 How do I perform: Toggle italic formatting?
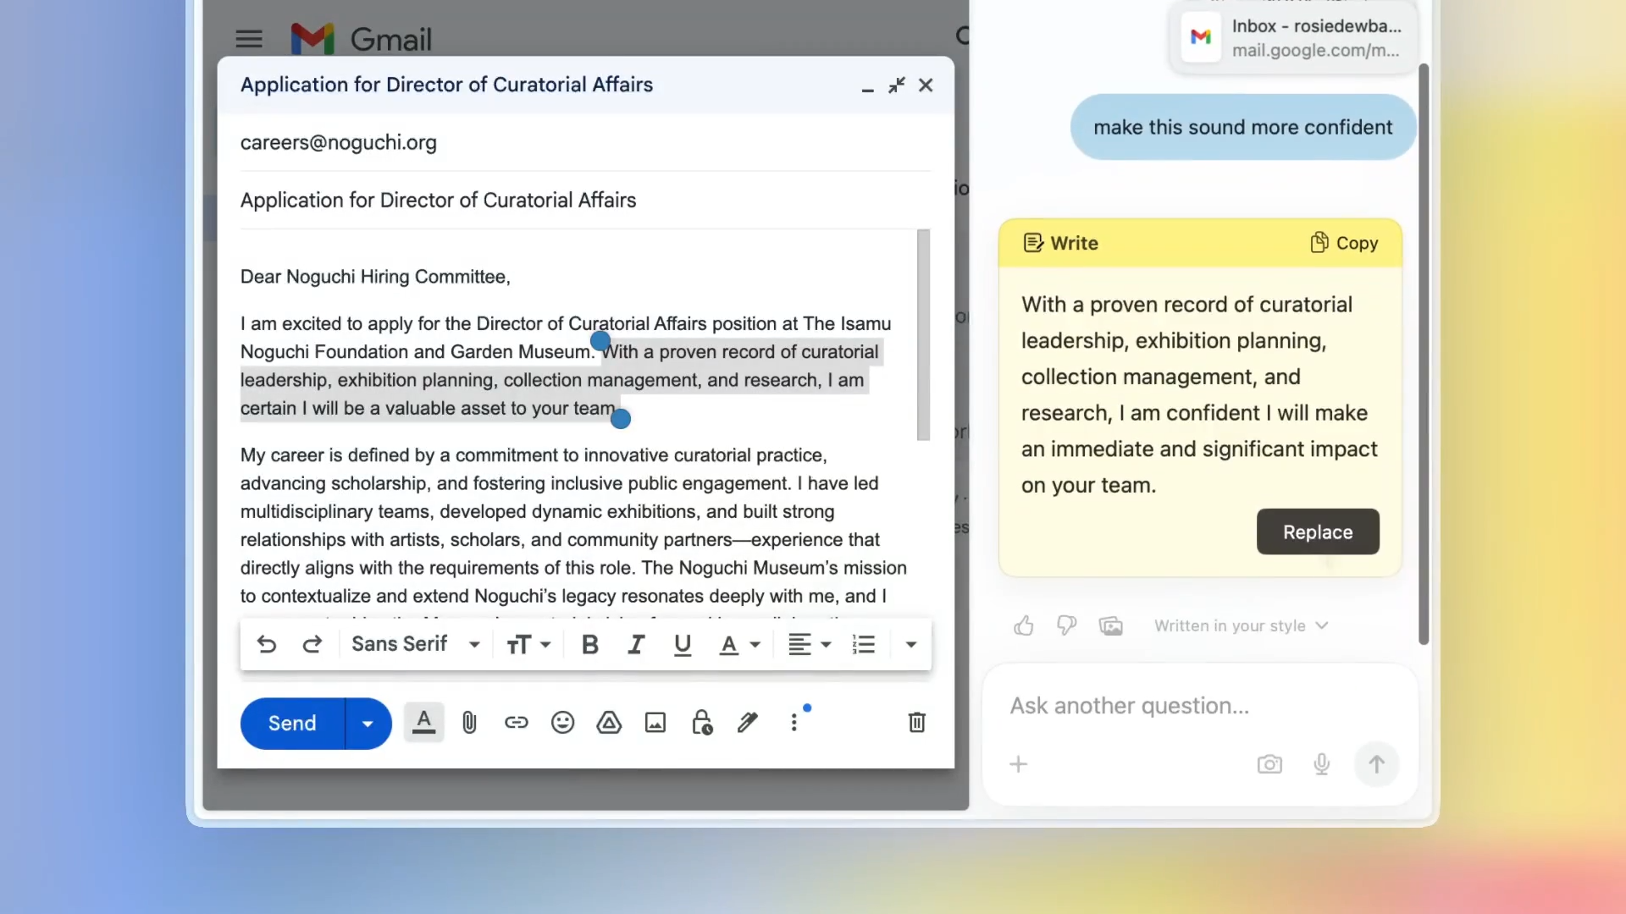pos(636,645)
